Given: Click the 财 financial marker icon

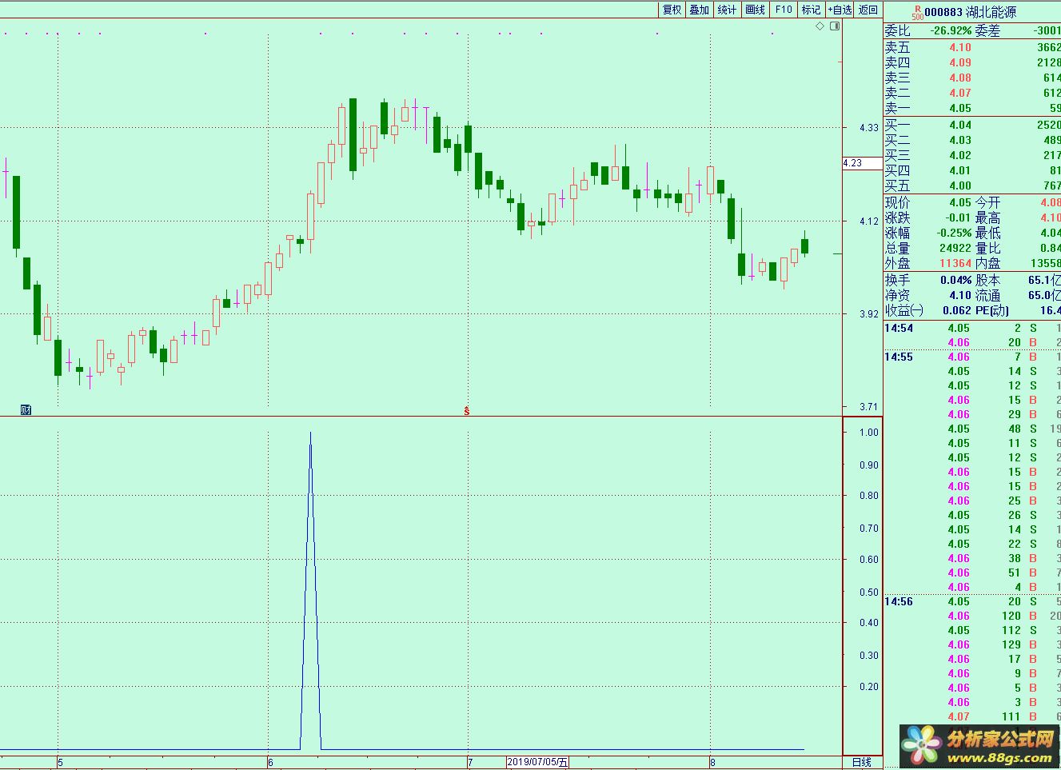Looking at the screenshot, I should [26, 410].
